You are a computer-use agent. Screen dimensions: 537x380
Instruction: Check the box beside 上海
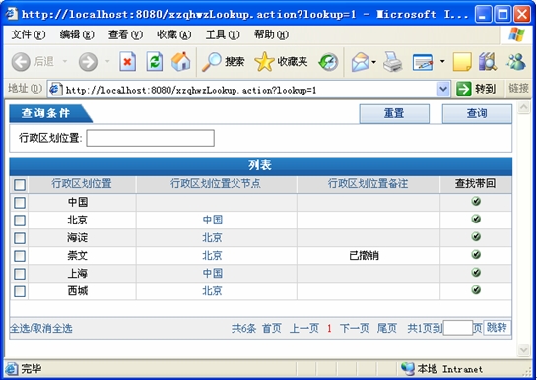(x=20, y=274)
